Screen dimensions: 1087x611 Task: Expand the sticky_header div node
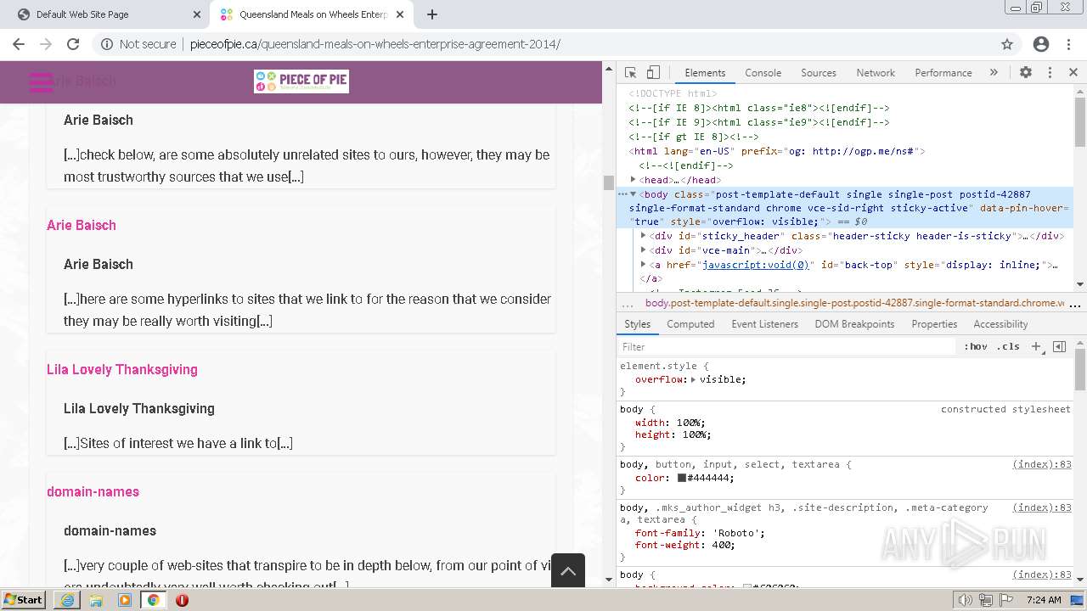click(x=644, y=236)
